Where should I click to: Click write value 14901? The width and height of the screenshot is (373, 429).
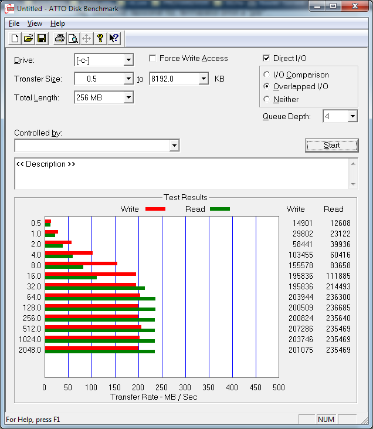coord(303,223)
